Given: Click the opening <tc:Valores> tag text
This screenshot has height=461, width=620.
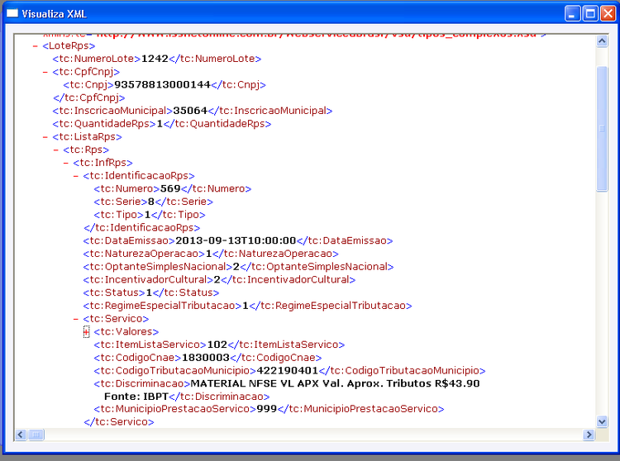Looking at the screenshot, I should coord(126,332).
